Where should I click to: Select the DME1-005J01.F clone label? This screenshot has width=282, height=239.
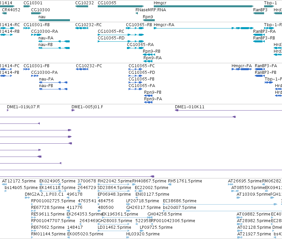click(x=87, y=107)
